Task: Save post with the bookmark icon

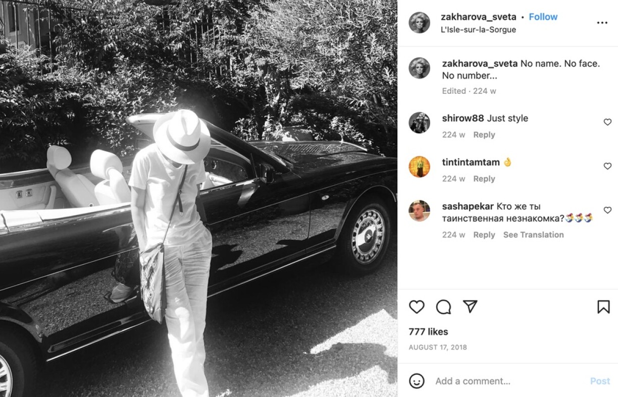Action: [x=603, y=307]
